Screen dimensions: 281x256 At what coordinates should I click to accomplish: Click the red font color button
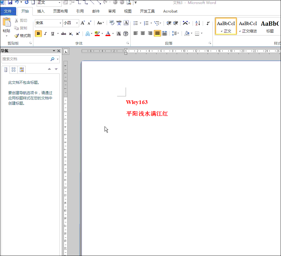tap(108, 34)
